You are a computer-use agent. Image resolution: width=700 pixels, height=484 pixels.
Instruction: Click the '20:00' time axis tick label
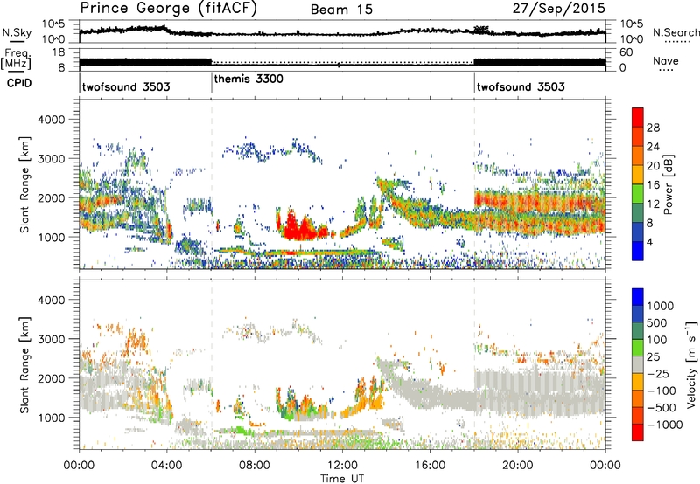pyautogui.click(x=517, y=466)
